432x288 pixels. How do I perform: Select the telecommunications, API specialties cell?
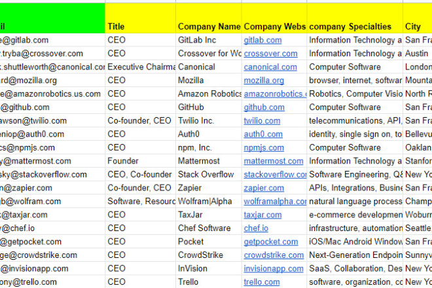355,120
